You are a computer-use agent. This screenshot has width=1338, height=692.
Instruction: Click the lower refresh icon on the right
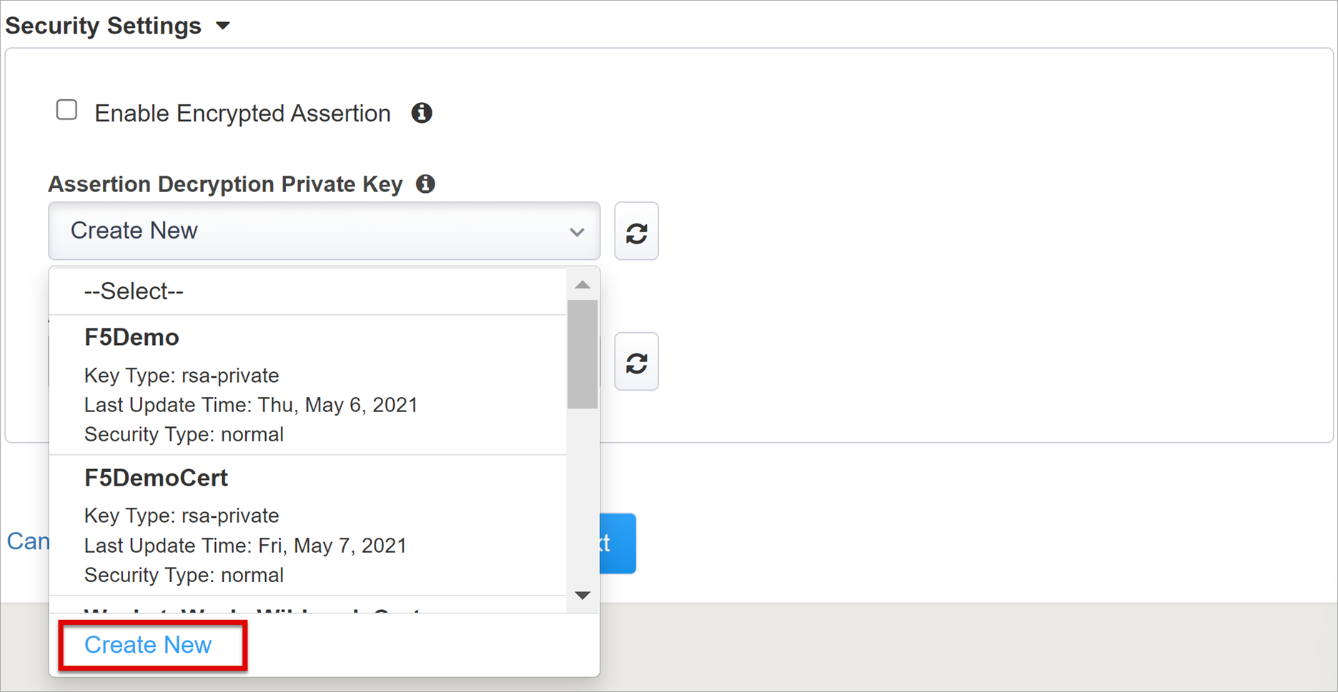tap(636, 361)
